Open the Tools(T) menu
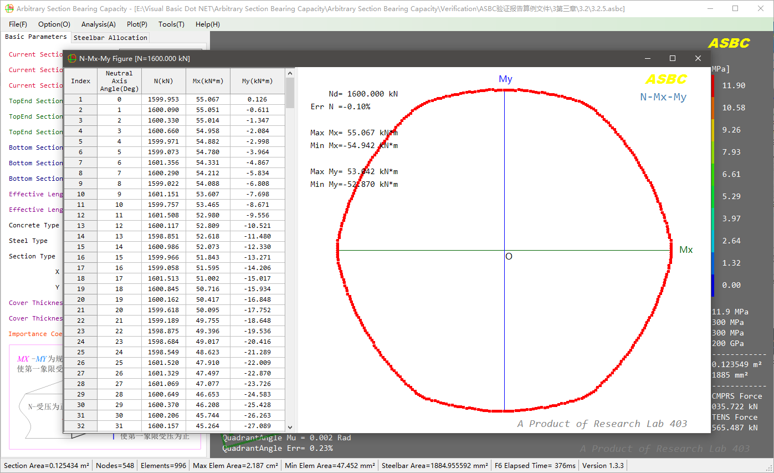Image resolution: width=774 pixels, height=473 pixels. coord(171,24)
